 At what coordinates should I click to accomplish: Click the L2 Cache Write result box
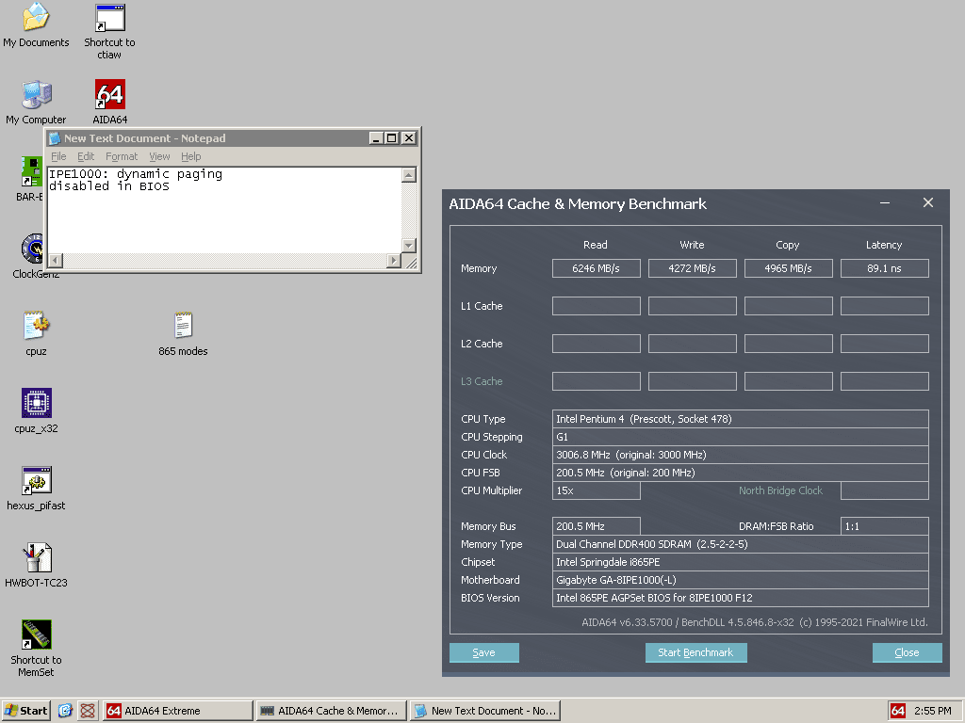click(x=693, y=344)
